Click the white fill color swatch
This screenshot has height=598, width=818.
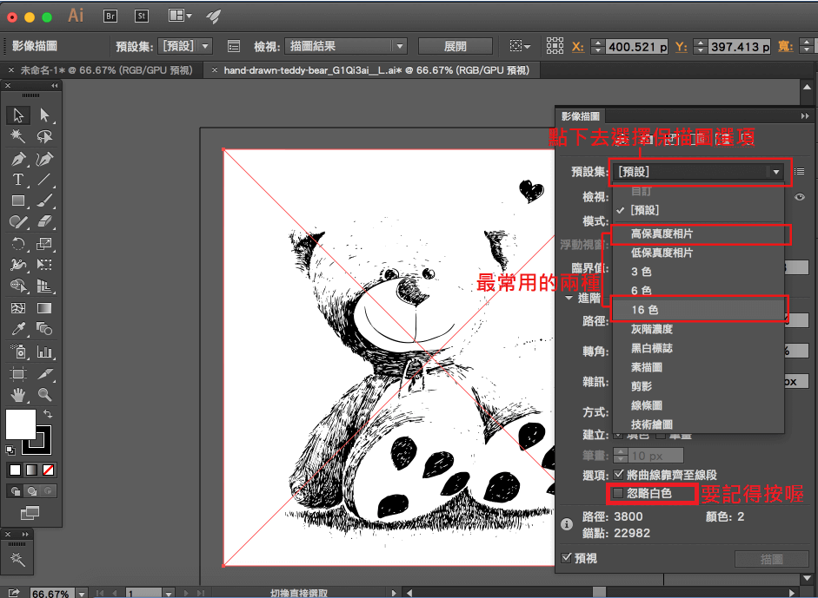coord(20,424)
